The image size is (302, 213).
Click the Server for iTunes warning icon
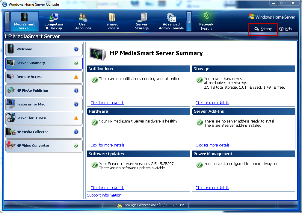click(x=76, y=118)
